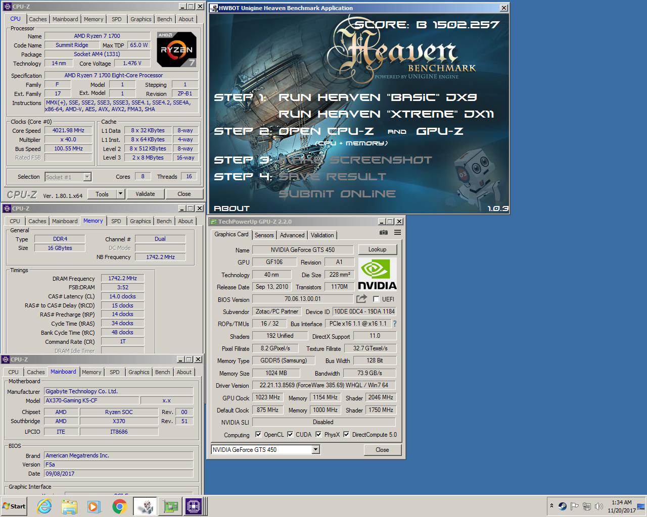Open the volume speaker tray icon
647x517 pixels.
599,506
